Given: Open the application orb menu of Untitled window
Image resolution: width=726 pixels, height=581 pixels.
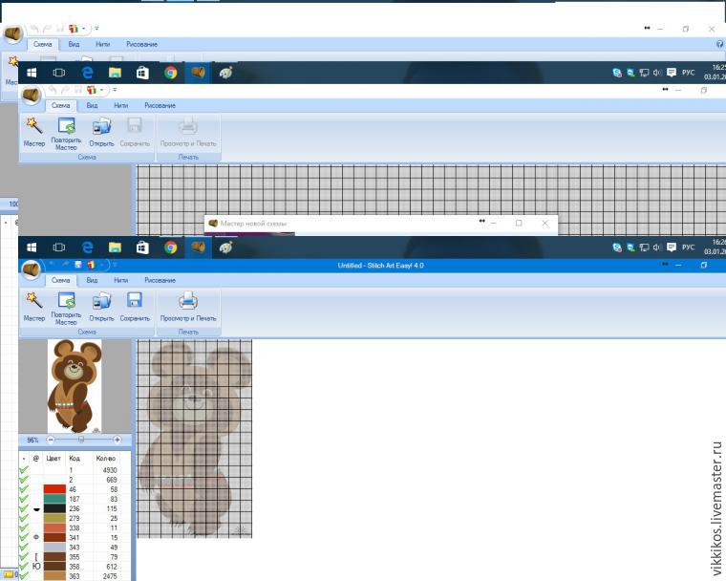Looking at the screenshot, I should tap(31, 269).
